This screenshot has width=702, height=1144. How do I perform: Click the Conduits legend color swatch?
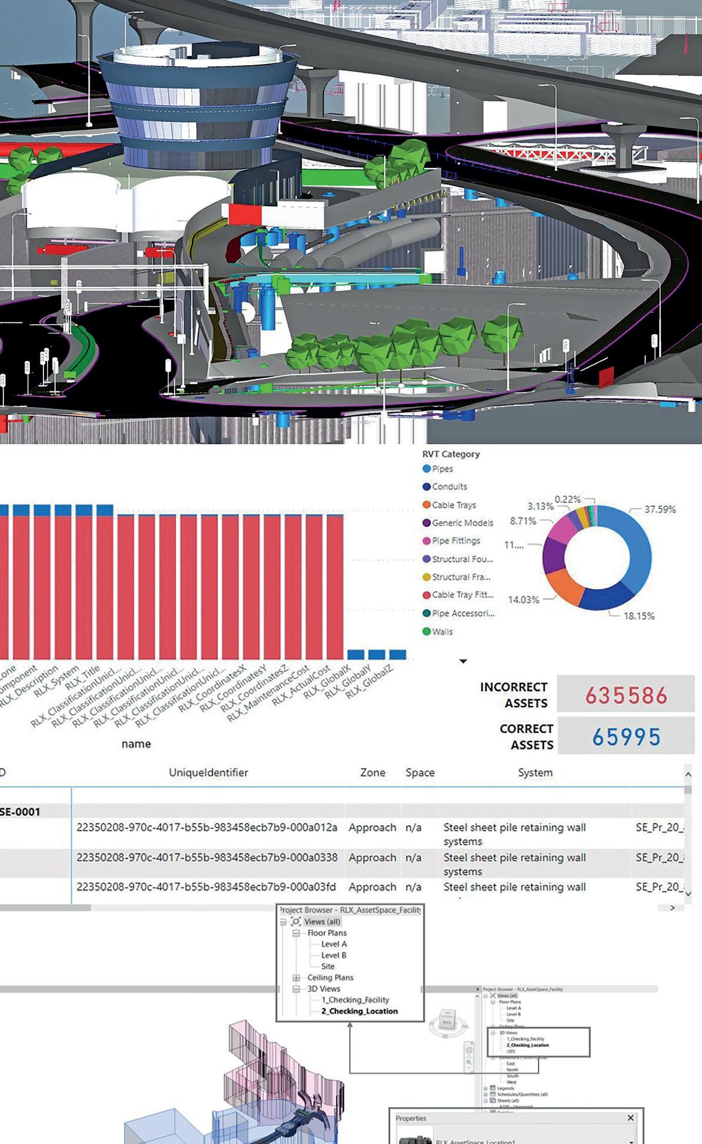click(426, 486)
